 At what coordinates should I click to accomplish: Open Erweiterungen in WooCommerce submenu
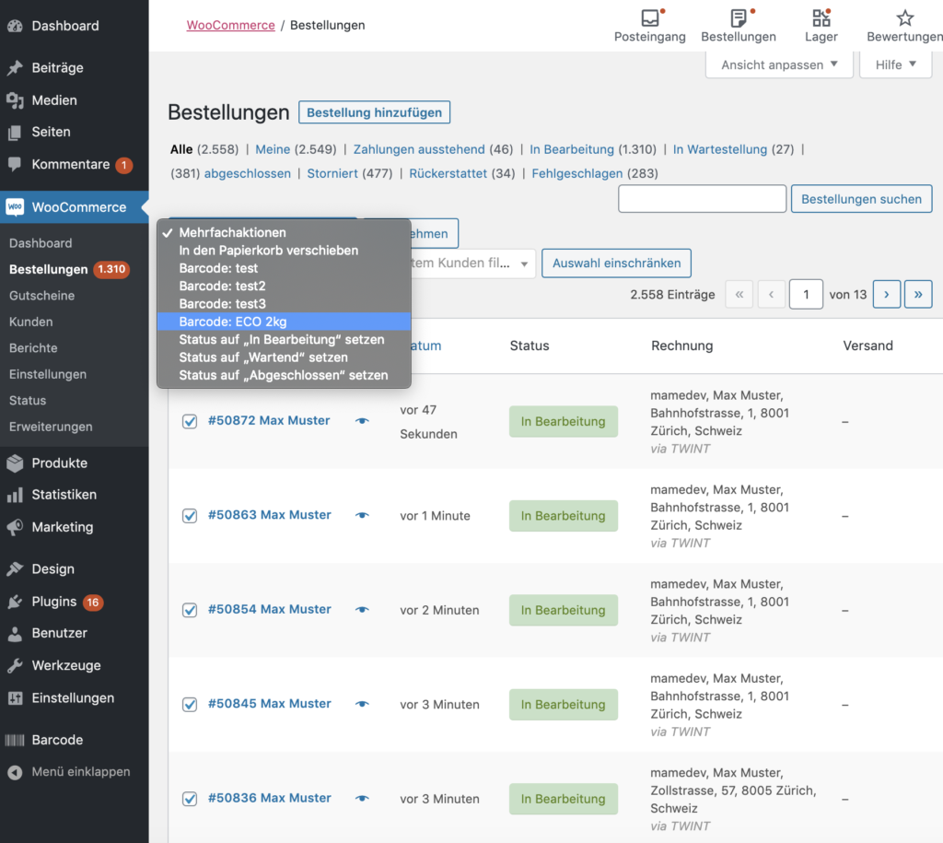51,427
